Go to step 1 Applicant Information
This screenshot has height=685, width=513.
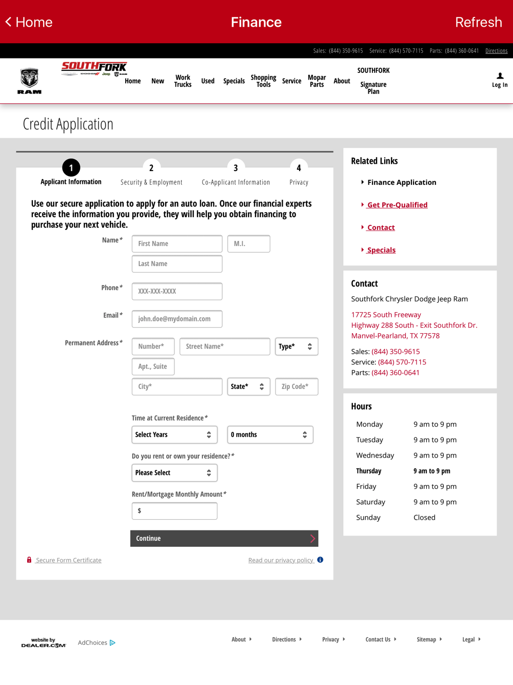[x=71, y=173]
